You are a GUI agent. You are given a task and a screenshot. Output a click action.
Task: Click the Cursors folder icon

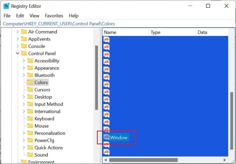point(30,90)
